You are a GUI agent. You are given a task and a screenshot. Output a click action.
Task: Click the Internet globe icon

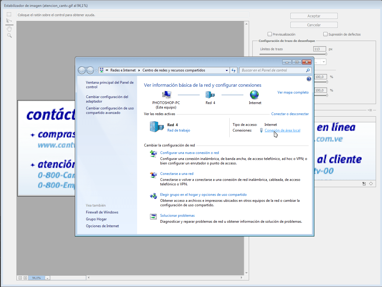[x=254, y=95]
